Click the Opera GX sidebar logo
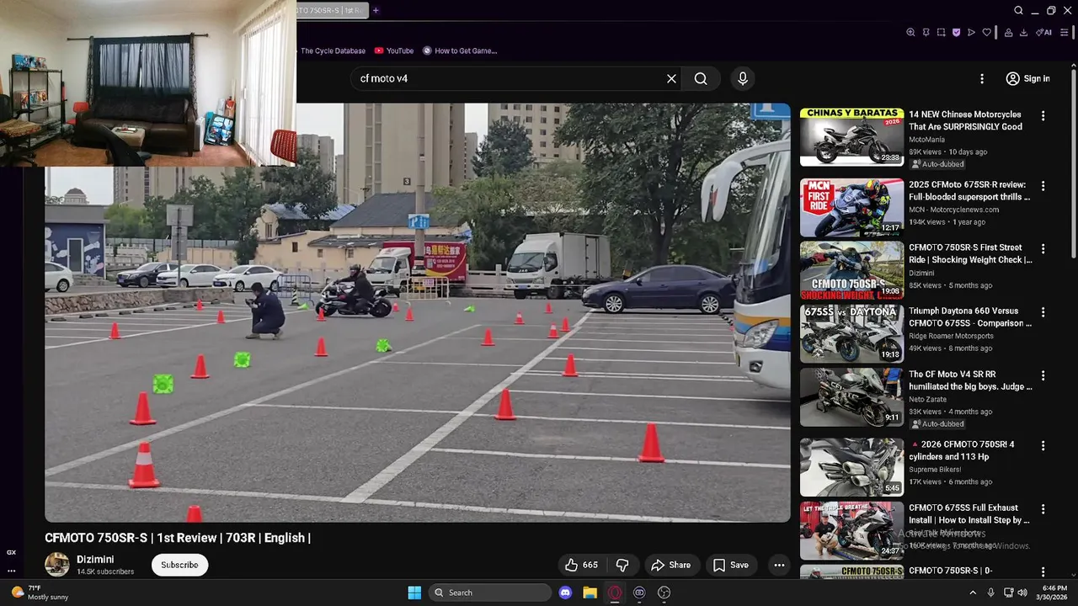Image resolution: width=1078 pixels, height=606 pixels. point(11,553)
